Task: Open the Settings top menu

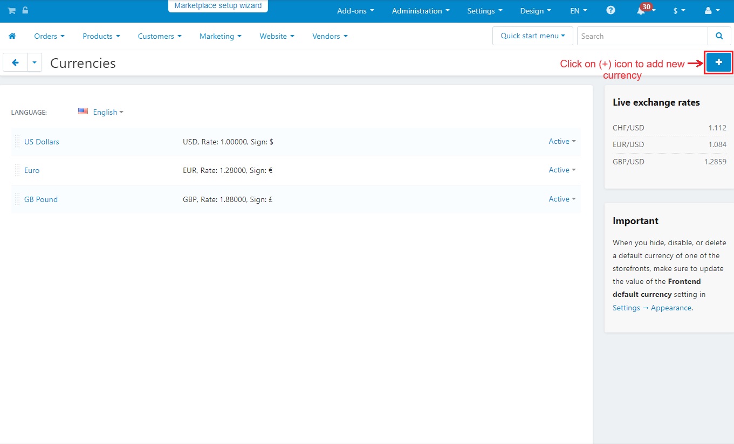Action: tap(485, 11)
